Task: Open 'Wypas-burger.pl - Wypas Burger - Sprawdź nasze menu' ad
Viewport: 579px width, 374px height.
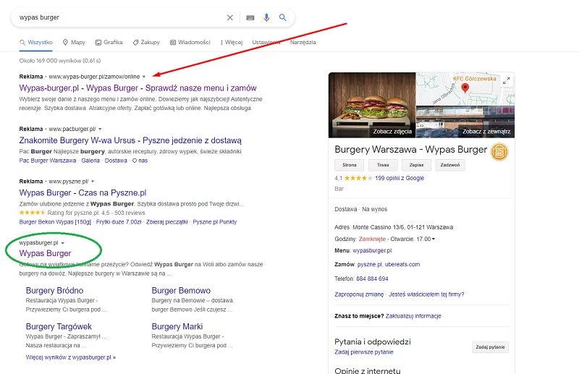Action: pos(138,88)
